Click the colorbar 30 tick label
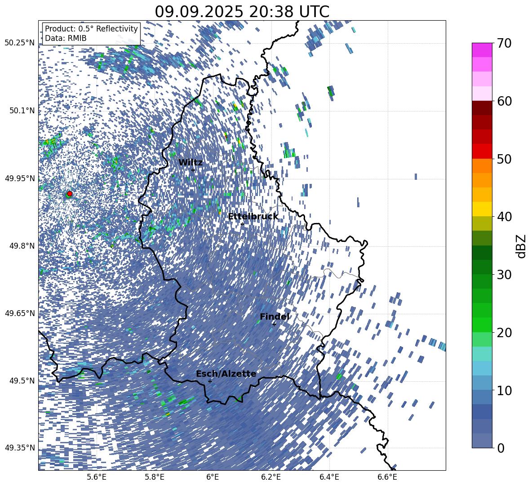The height and width of the screenshot is (486, 532). [x=504, y=275]
